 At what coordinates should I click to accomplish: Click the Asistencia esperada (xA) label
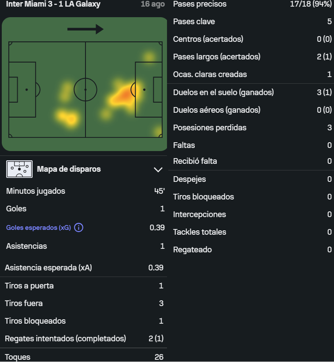click(48, 268)
